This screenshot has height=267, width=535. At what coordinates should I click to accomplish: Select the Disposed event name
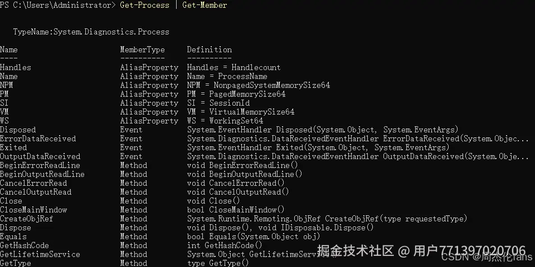pyautogui.click(x=18, y=130)
